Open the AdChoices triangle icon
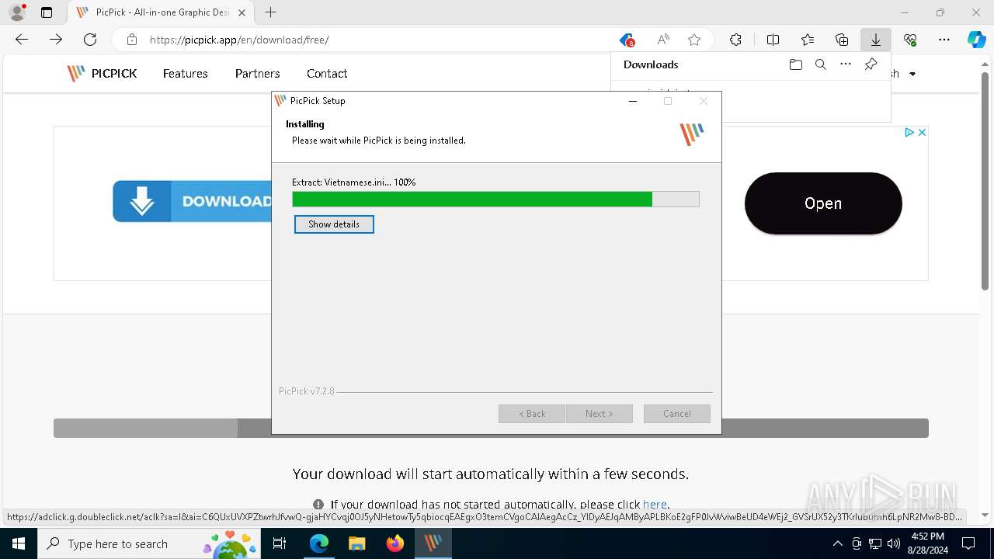 coord(909,133)
